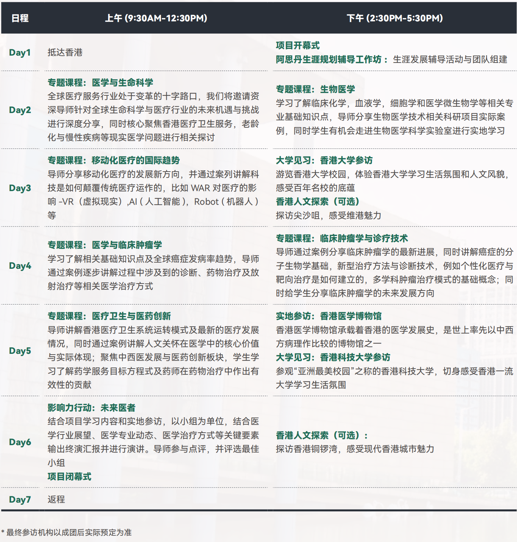This screenshot has width=517, height=542.
Task: Click line starting 输出终演汇报并进行演讲
Action: point(153,449)
